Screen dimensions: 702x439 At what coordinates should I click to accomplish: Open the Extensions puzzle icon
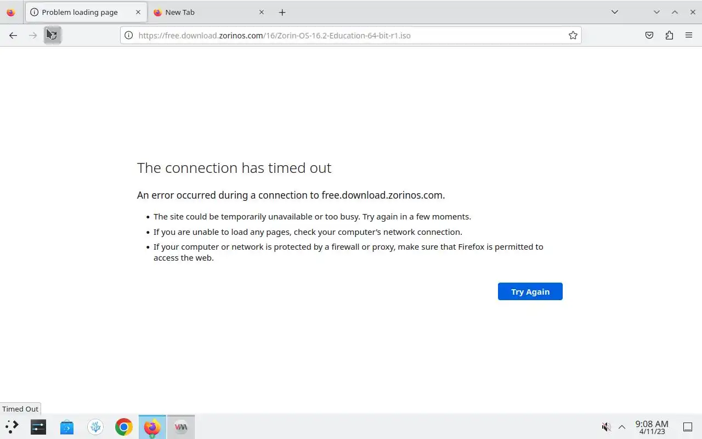[x=669, y=35]
